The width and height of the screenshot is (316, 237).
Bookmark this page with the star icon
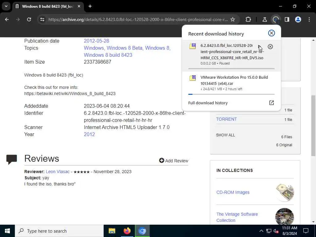click(x=233, y=19)
